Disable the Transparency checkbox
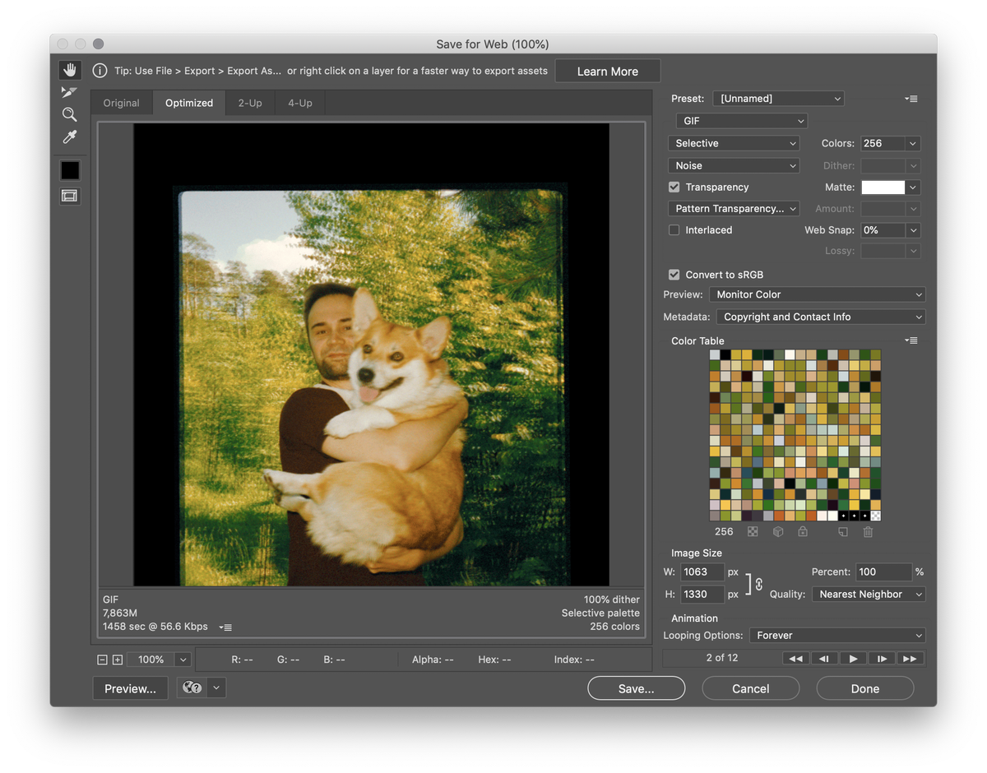Viewport: 987px width, 773px height. (x=674, y=187)
